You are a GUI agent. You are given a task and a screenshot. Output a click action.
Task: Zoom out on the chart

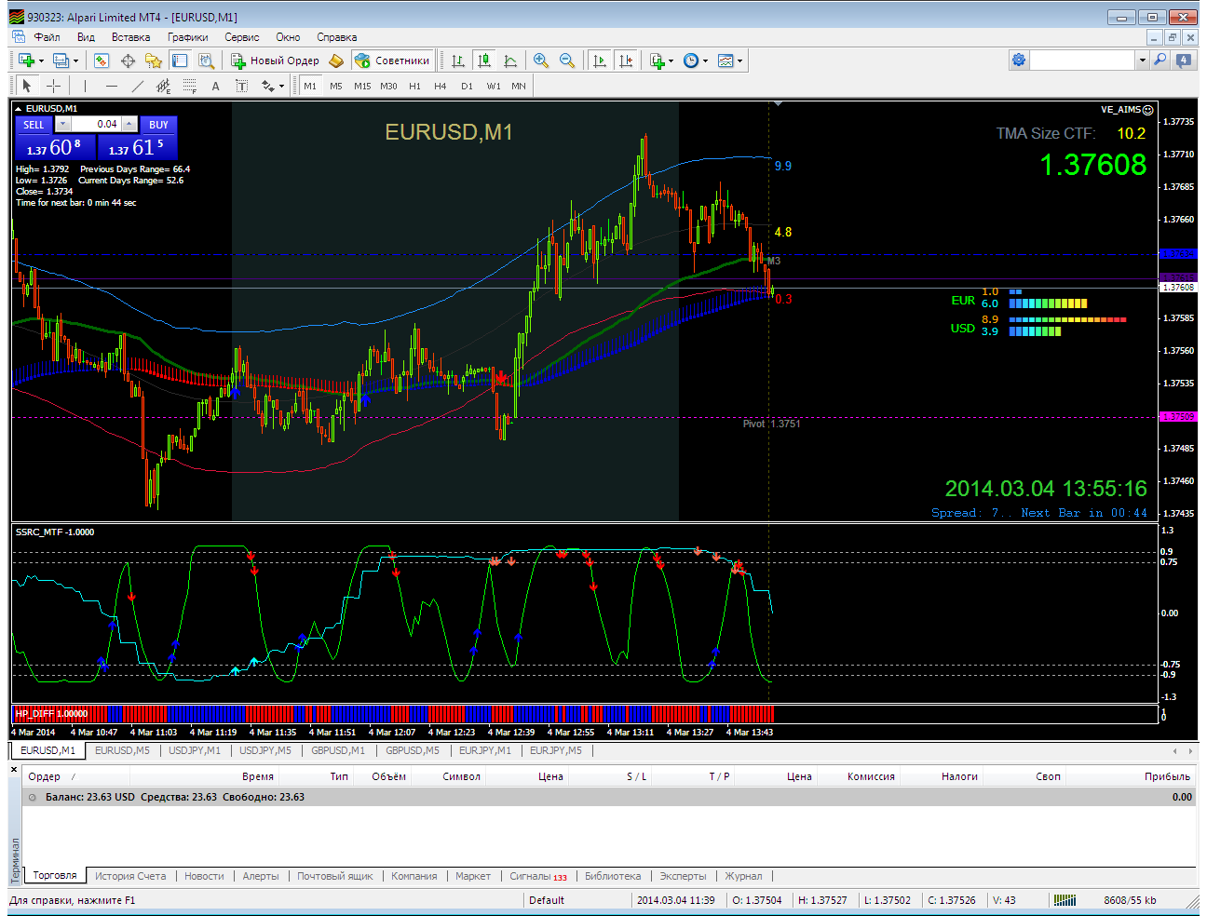tap(567, 61)
